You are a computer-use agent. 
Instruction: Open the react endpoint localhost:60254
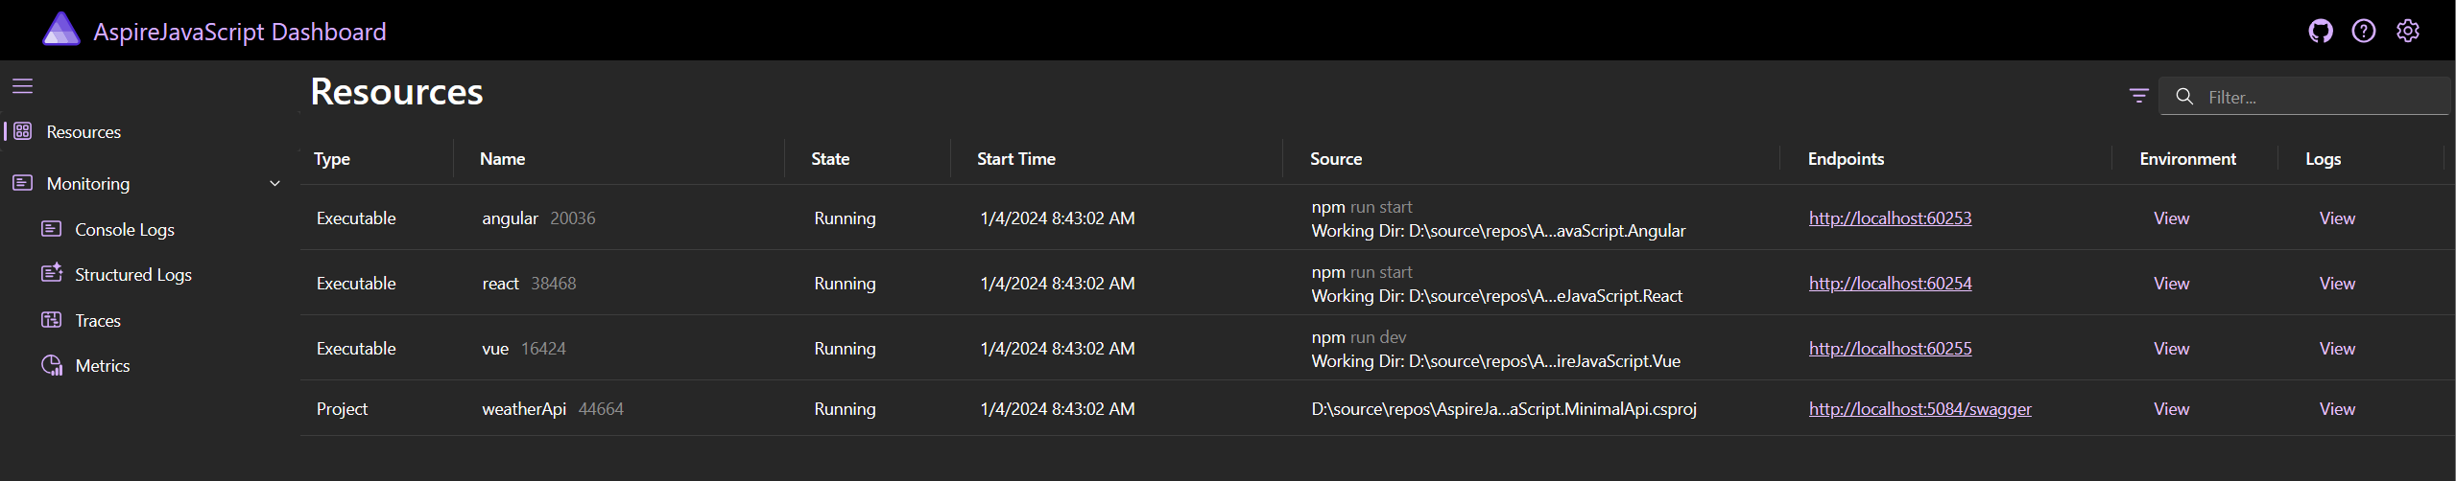point(1890,284)
